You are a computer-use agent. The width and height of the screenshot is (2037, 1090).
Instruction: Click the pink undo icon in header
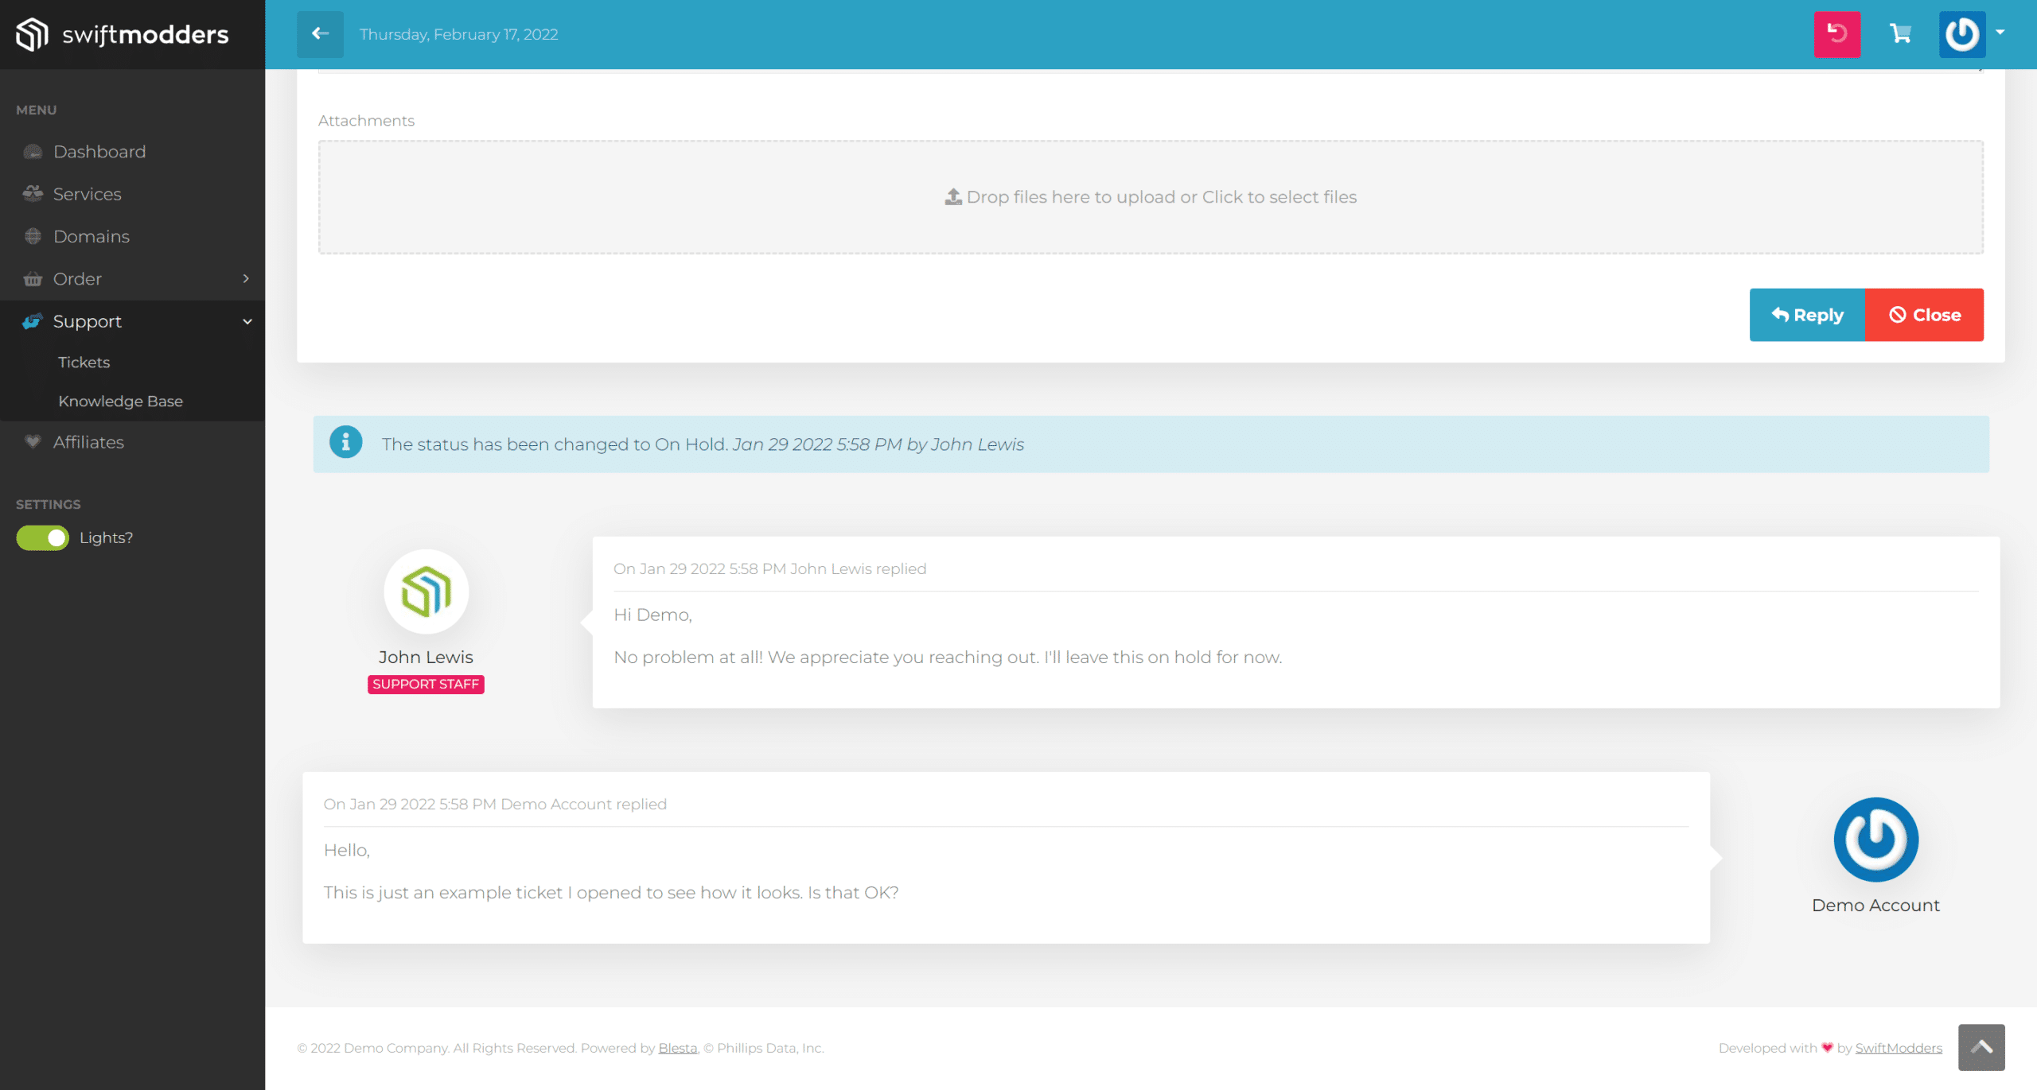click(x=1836, y=34)
